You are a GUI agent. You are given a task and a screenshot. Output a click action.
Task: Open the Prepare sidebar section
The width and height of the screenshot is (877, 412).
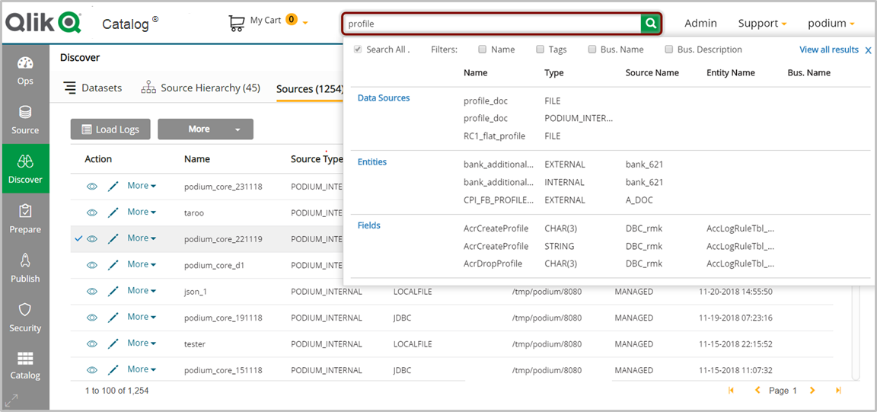click(25, 219)
